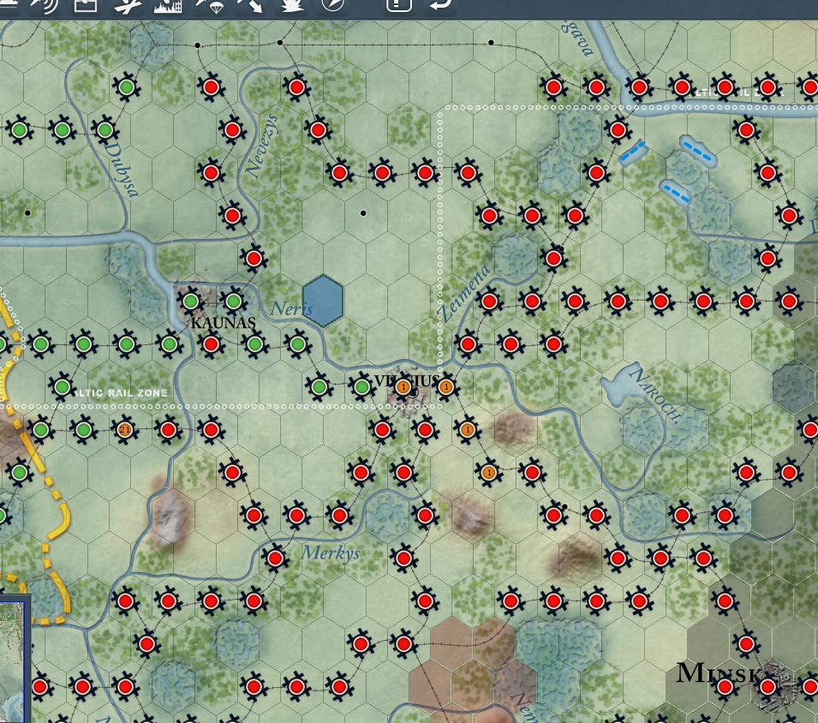The width and height of the screenshot is (818, 723).
Task: Click the Neris river label
Action: coord(291,308)
